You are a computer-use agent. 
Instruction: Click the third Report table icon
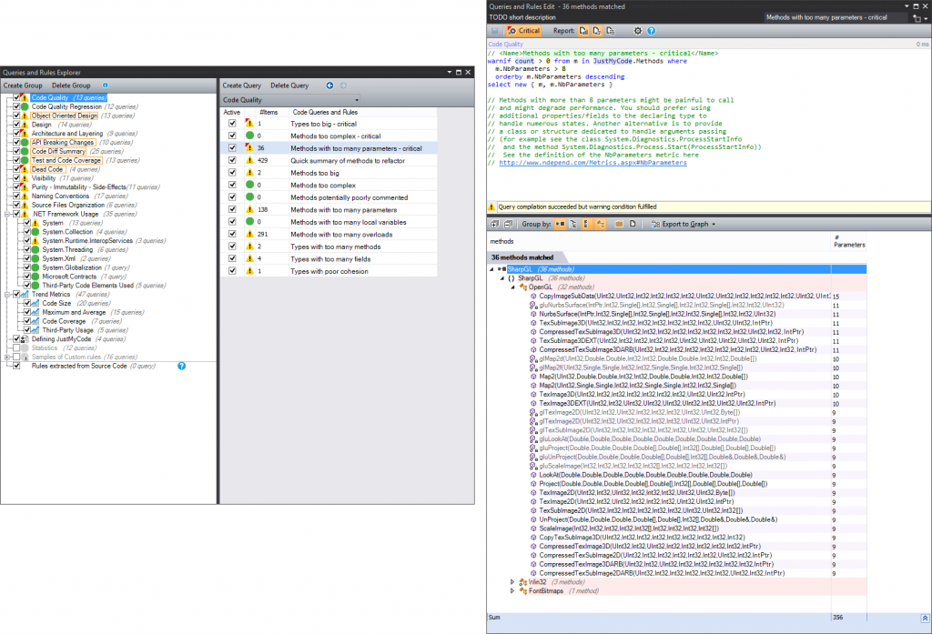point(611,31)
